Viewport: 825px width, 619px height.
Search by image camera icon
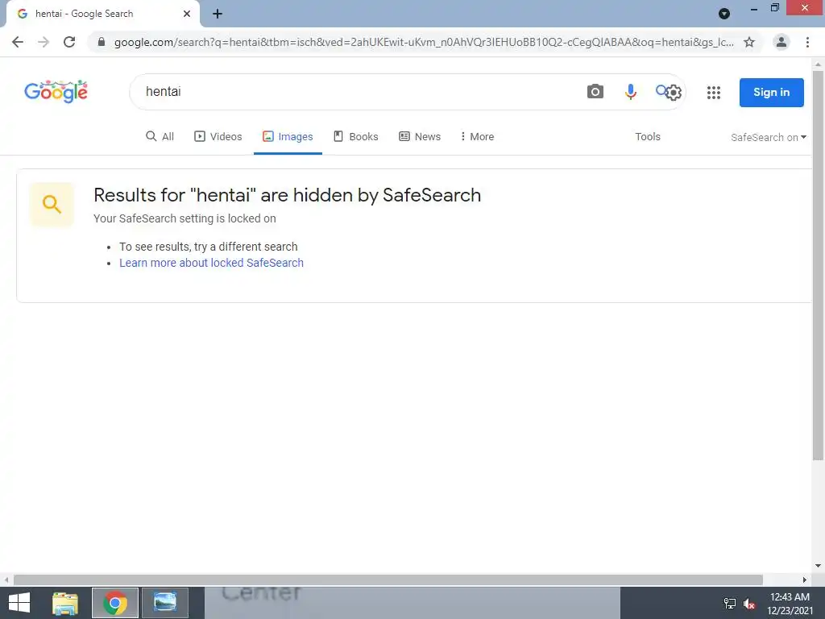[x=595, y=92]
